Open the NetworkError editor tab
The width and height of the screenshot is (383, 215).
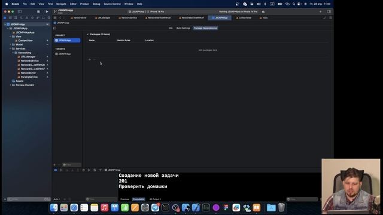[78, 18]
